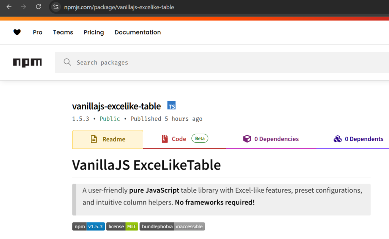Go to Pricing page
The image size is (389, 239).
point(94,32)
